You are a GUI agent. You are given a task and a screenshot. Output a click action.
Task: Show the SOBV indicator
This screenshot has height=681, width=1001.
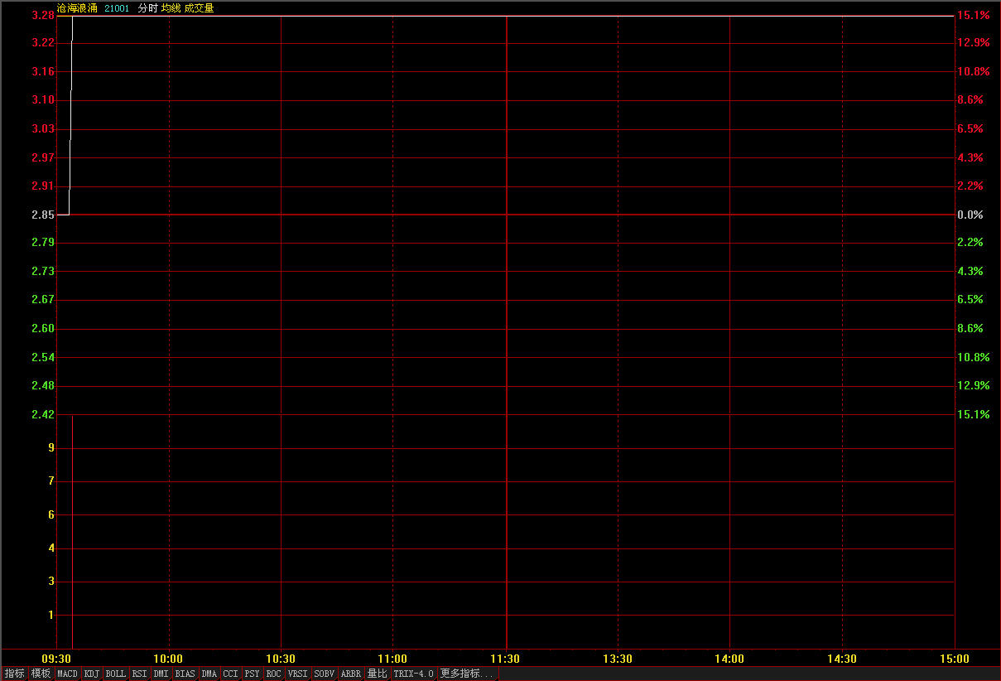pos(324,674)
